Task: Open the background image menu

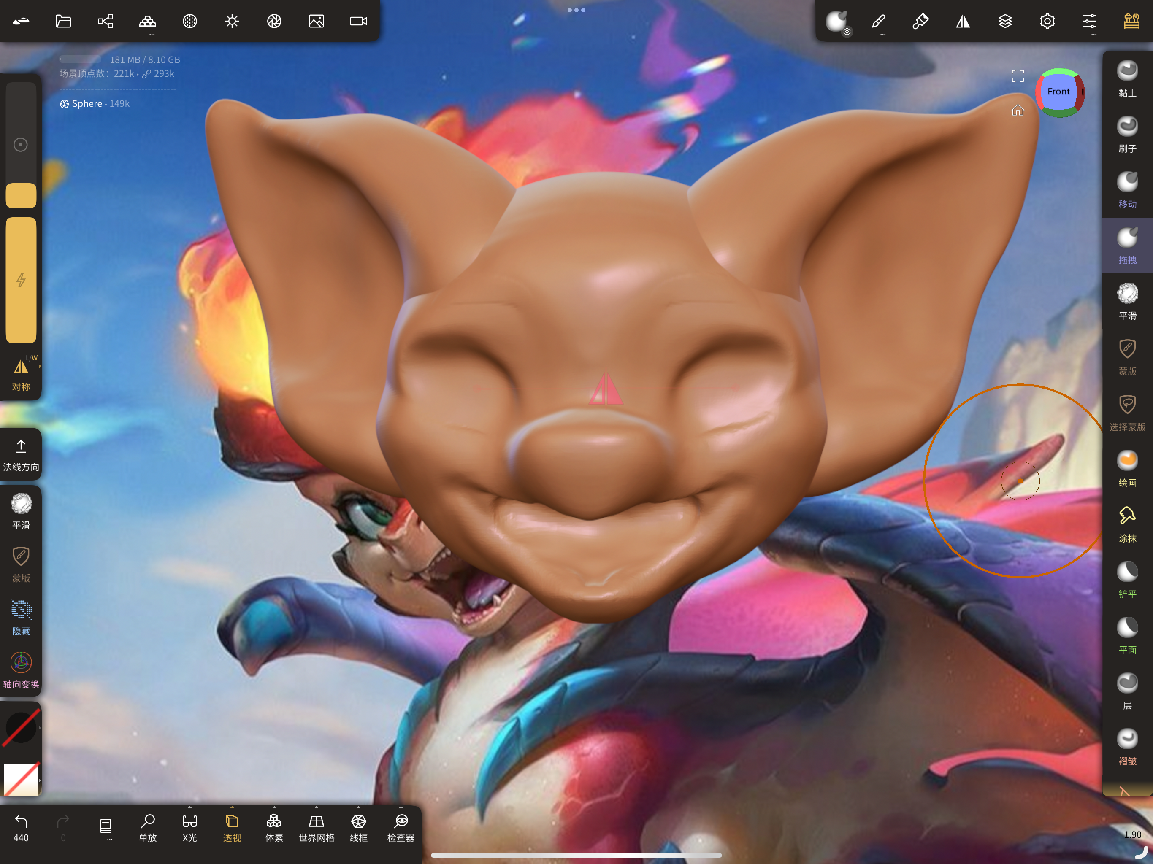Action: click(x=317, y=21)
